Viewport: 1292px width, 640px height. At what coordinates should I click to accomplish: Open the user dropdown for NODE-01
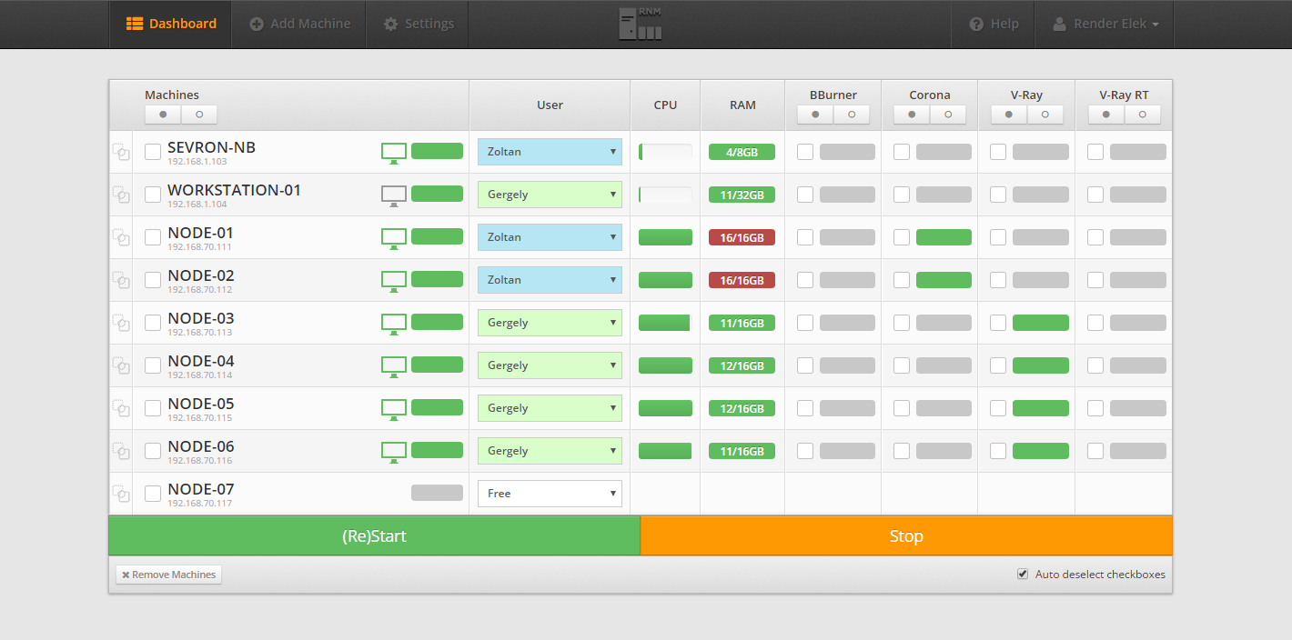550,237
